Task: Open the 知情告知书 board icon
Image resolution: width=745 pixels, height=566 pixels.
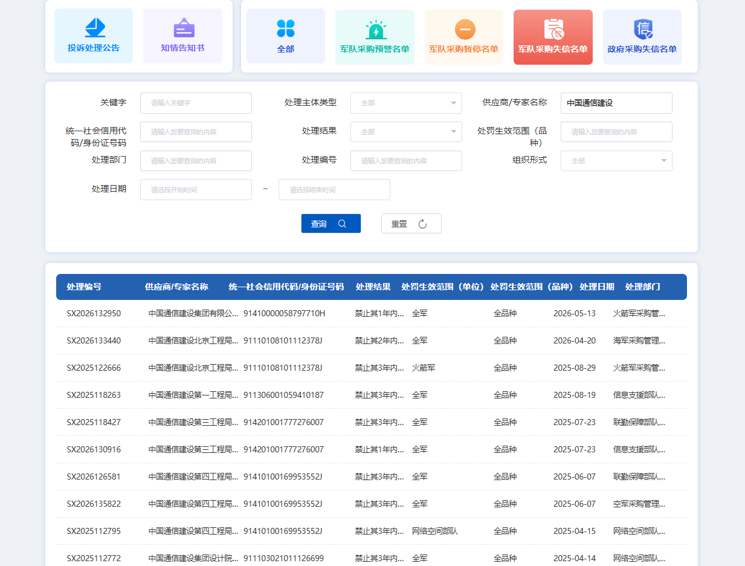Action: pos(183,28)
